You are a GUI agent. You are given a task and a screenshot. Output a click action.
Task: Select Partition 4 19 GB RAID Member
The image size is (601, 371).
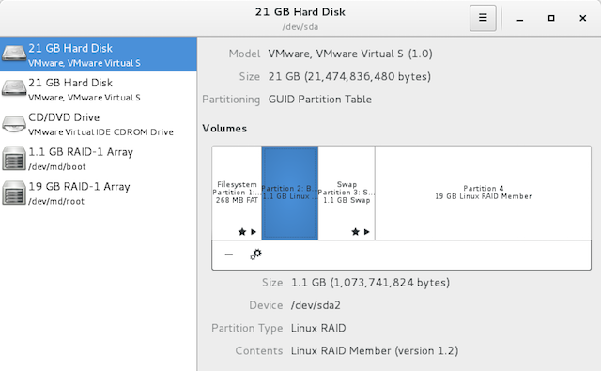483,193
